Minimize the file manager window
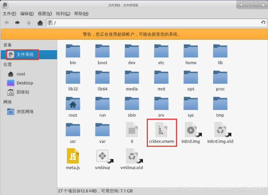The height and width of the screenshot is (195, 268). [x=249, y=5]
